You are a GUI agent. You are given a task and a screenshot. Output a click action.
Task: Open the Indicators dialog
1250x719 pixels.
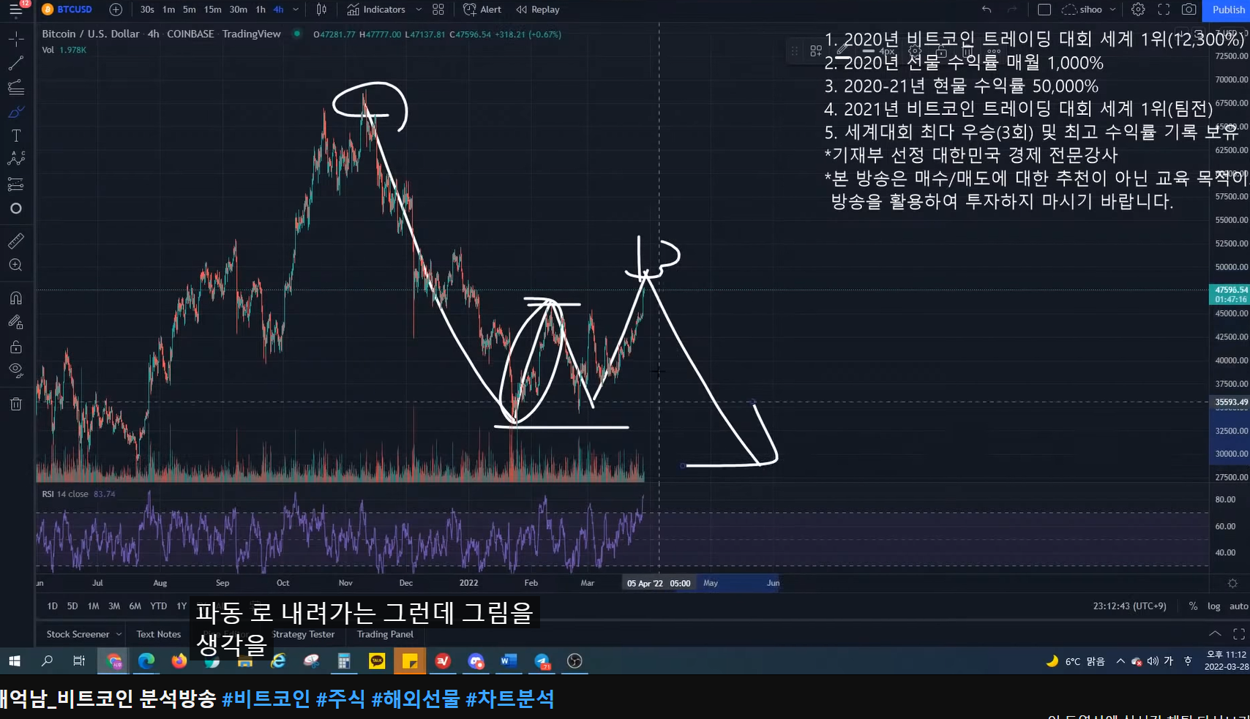point(376,10)
